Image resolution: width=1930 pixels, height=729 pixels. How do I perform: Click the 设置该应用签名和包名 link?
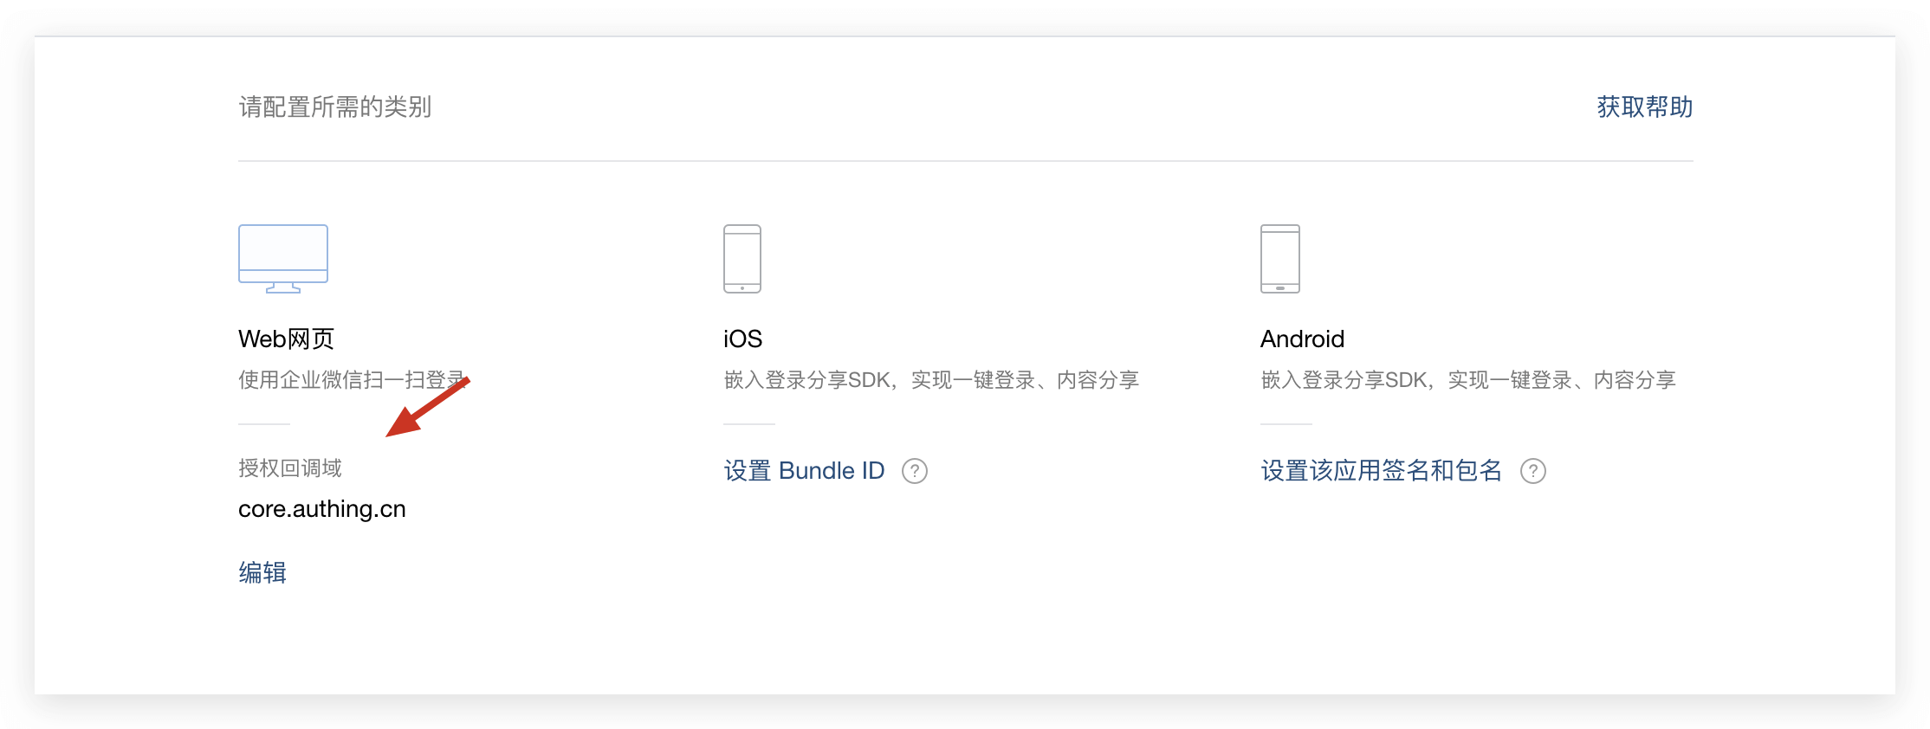coord(1381,471)
